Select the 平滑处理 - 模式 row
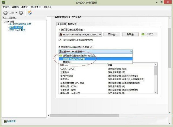Screen dimensions: 173x127 point(106,90)
